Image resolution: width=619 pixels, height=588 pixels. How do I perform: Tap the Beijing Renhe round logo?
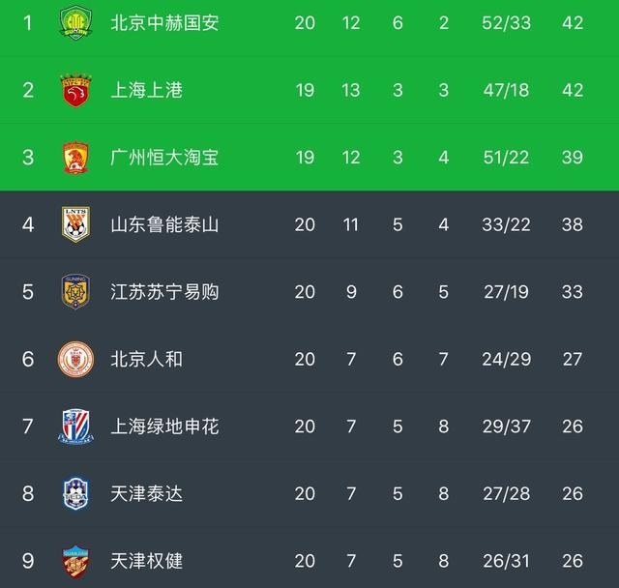coord(75,359)
